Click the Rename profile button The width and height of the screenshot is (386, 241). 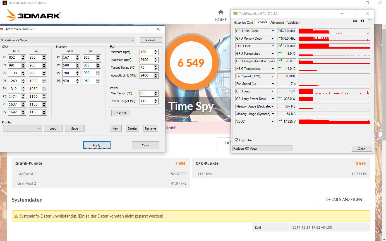[x=150, y=128]
